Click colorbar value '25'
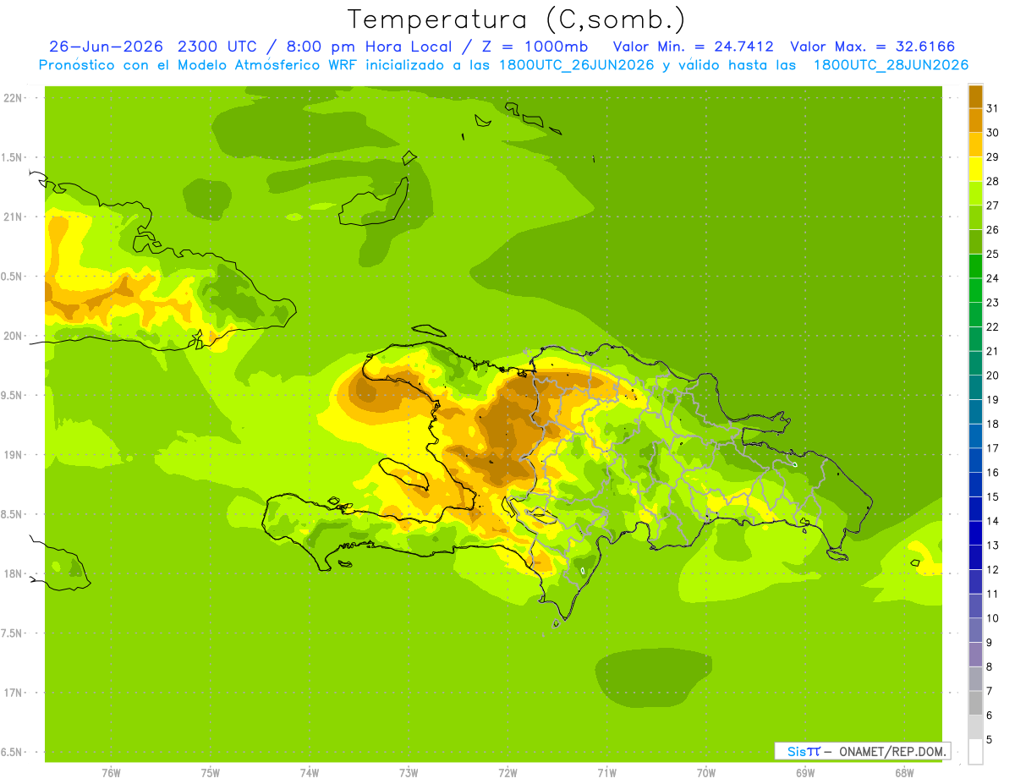 [x=993, y=254]
